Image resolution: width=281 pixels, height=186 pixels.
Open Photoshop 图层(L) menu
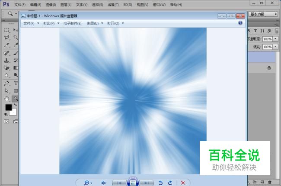pos(66,5)
